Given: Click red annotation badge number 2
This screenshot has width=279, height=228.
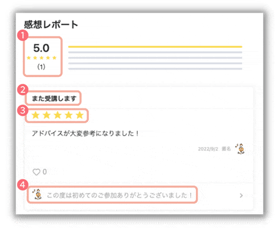Looking at the screenshot, I should [x=23, y=90].
